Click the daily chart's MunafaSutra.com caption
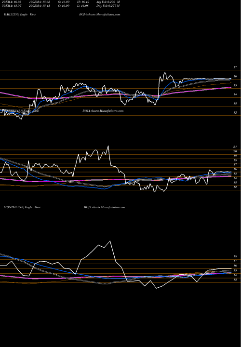Viewport: 241px width, 347px height. pyautogui.click(x=100, y=14)
